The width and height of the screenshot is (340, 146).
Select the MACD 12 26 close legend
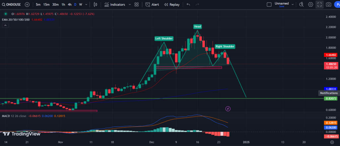click(x=14, y=116)
